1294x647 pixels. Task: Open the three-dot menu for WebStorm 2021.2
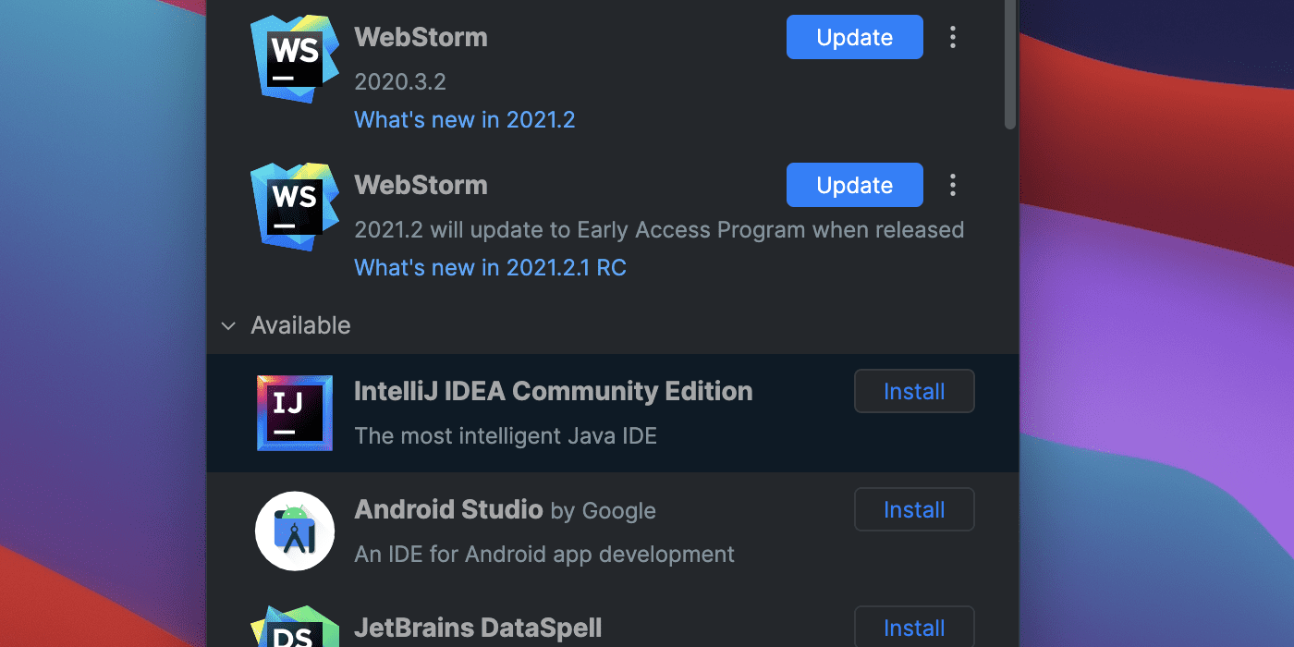point(953,186)
